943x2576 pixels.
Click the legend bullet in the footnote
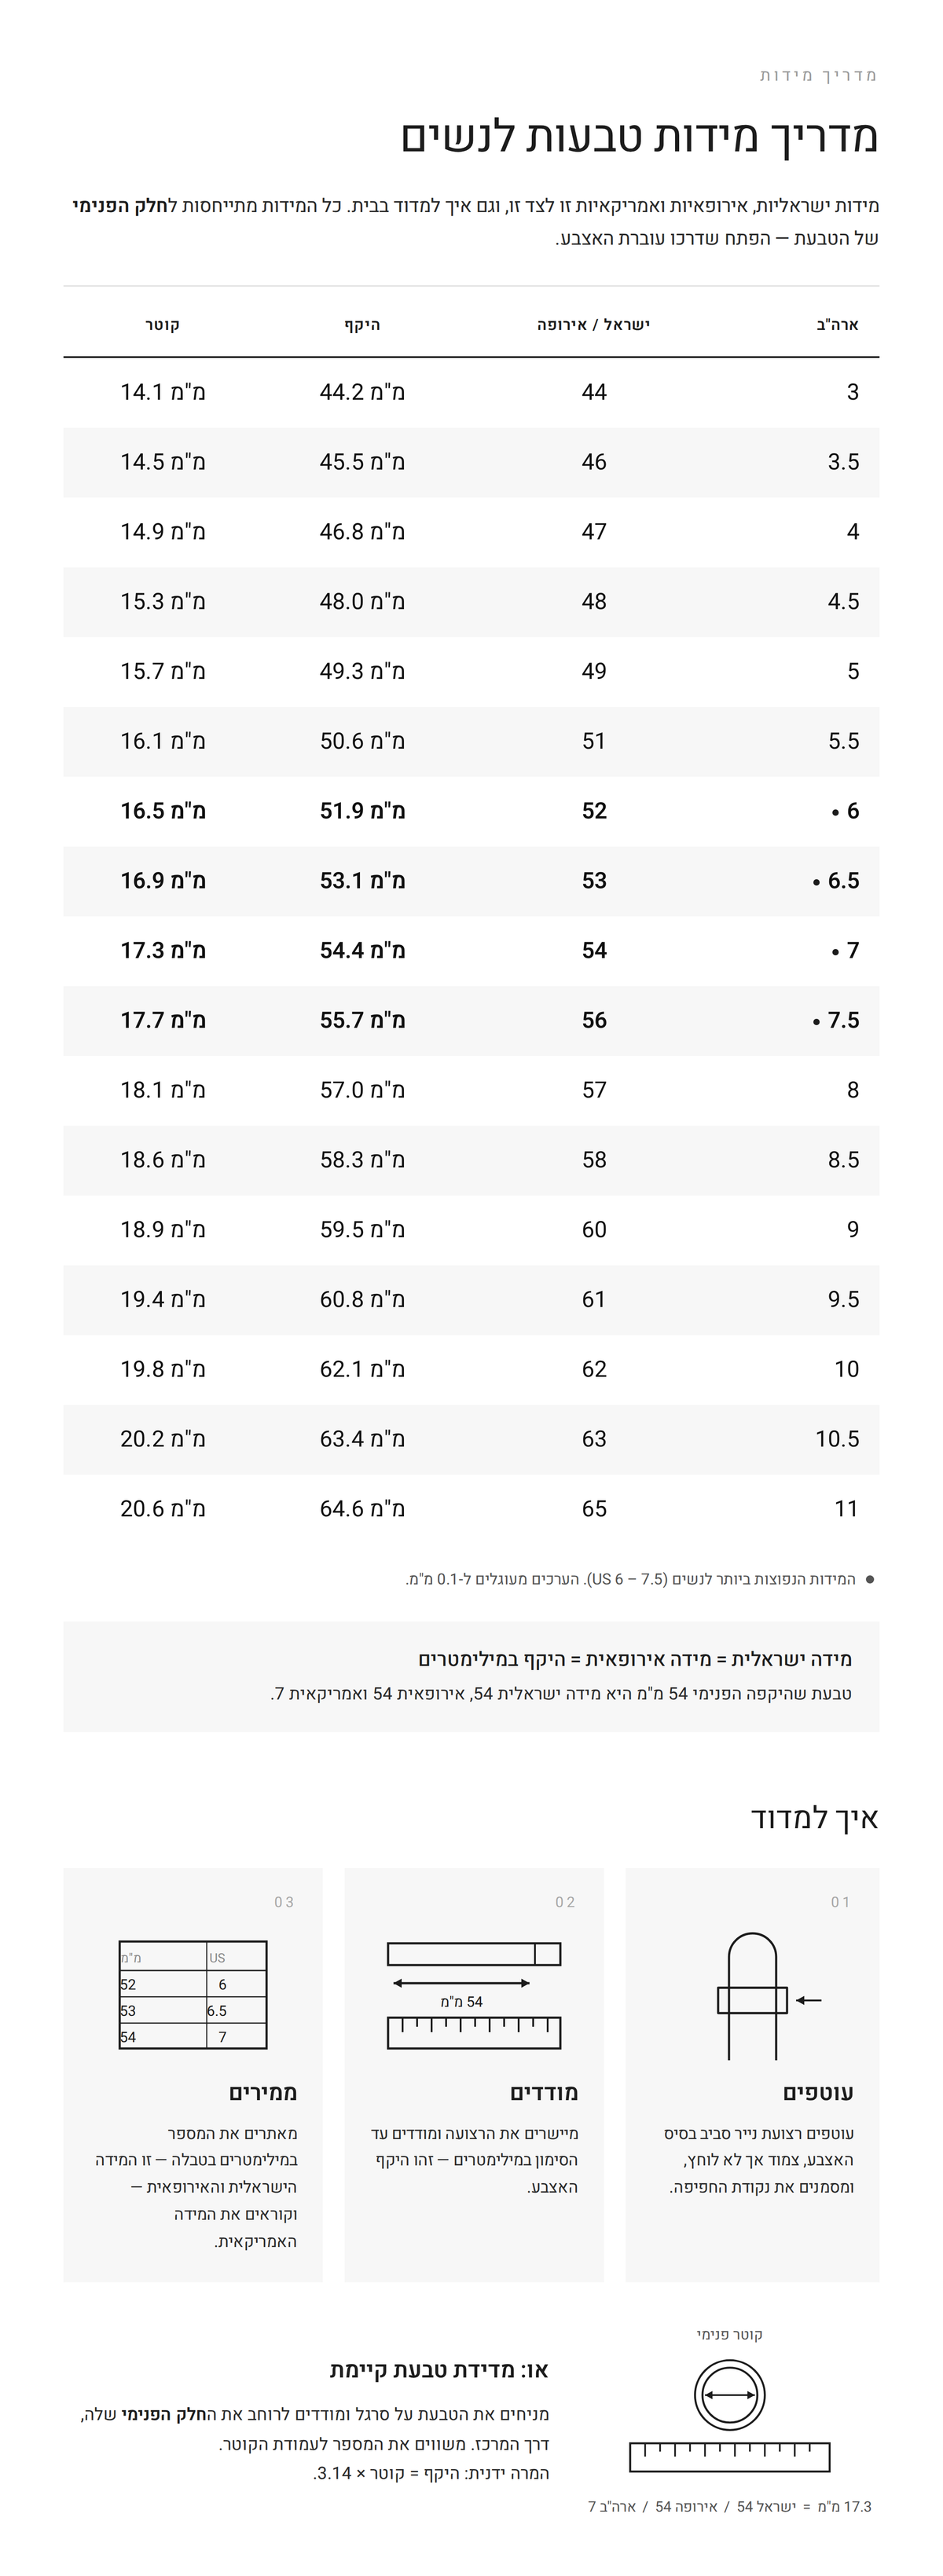point(870,1580)
